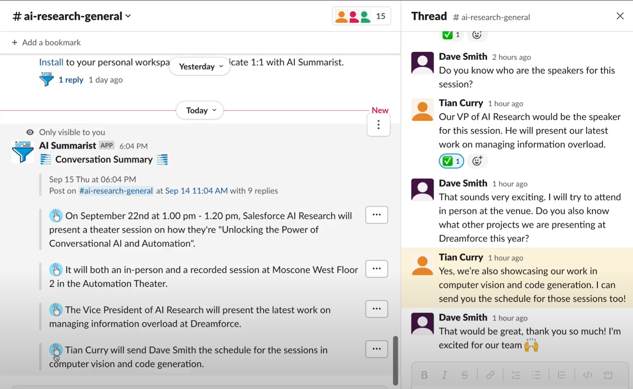Toggle italic formatting in thread composer
Viewport: 633px width, 389px height.
tap(444, 375)
